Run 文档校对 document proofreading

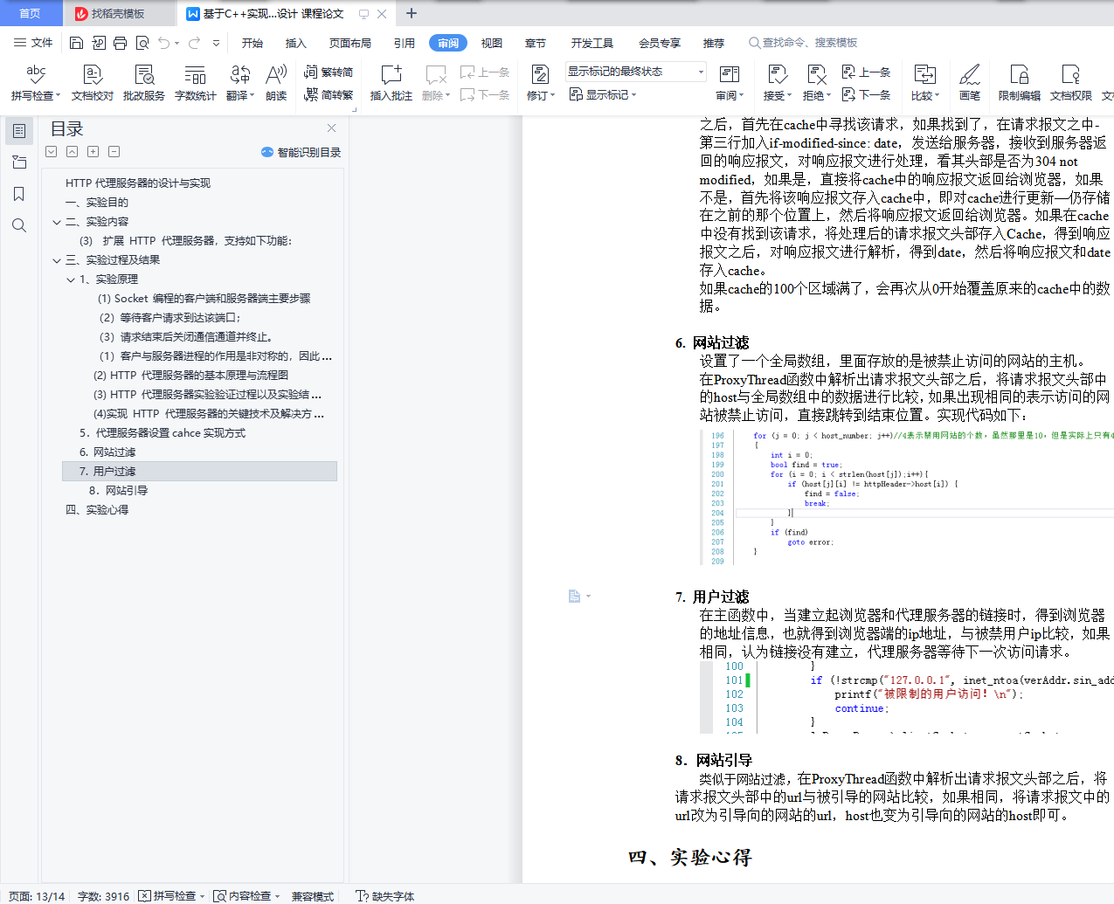[93, 83]
